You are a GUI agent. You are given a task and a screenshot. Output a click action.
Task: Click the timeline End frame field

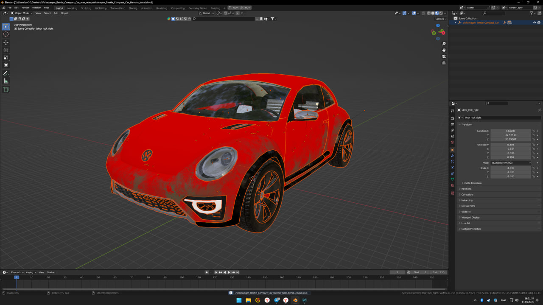tap(439, 272)
